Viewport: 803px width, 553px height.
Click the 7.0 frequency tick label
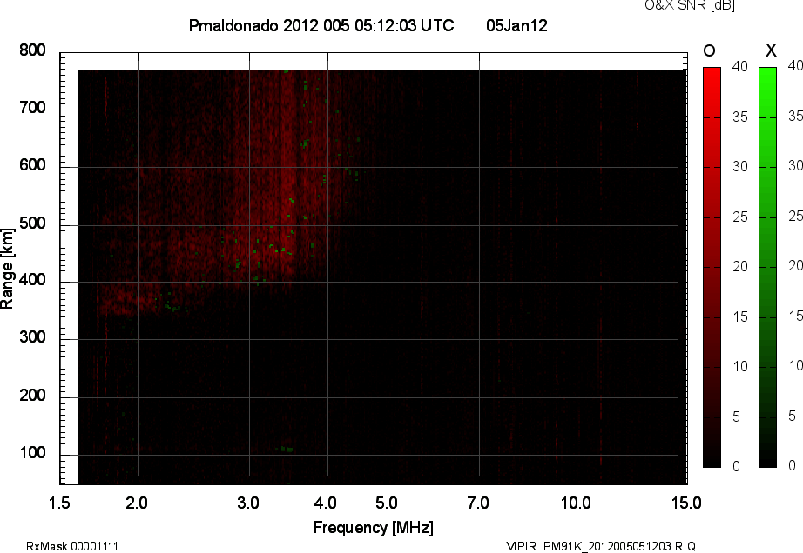click(478, 503)
